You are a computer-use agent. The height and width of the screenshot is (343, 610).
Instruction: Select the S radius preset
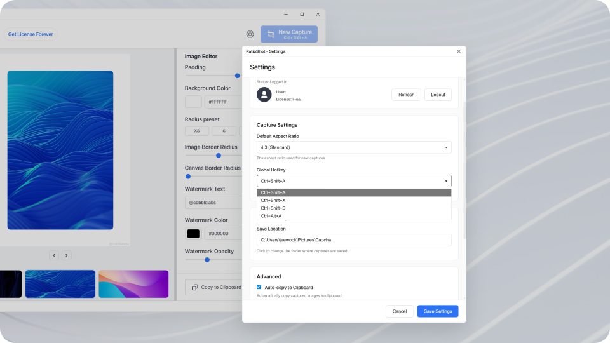click(224, 131)
